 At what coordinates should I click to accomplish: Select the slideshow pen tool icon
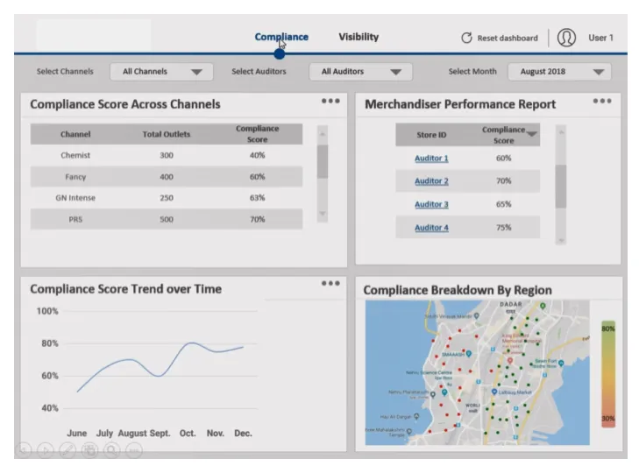point(67,450)
